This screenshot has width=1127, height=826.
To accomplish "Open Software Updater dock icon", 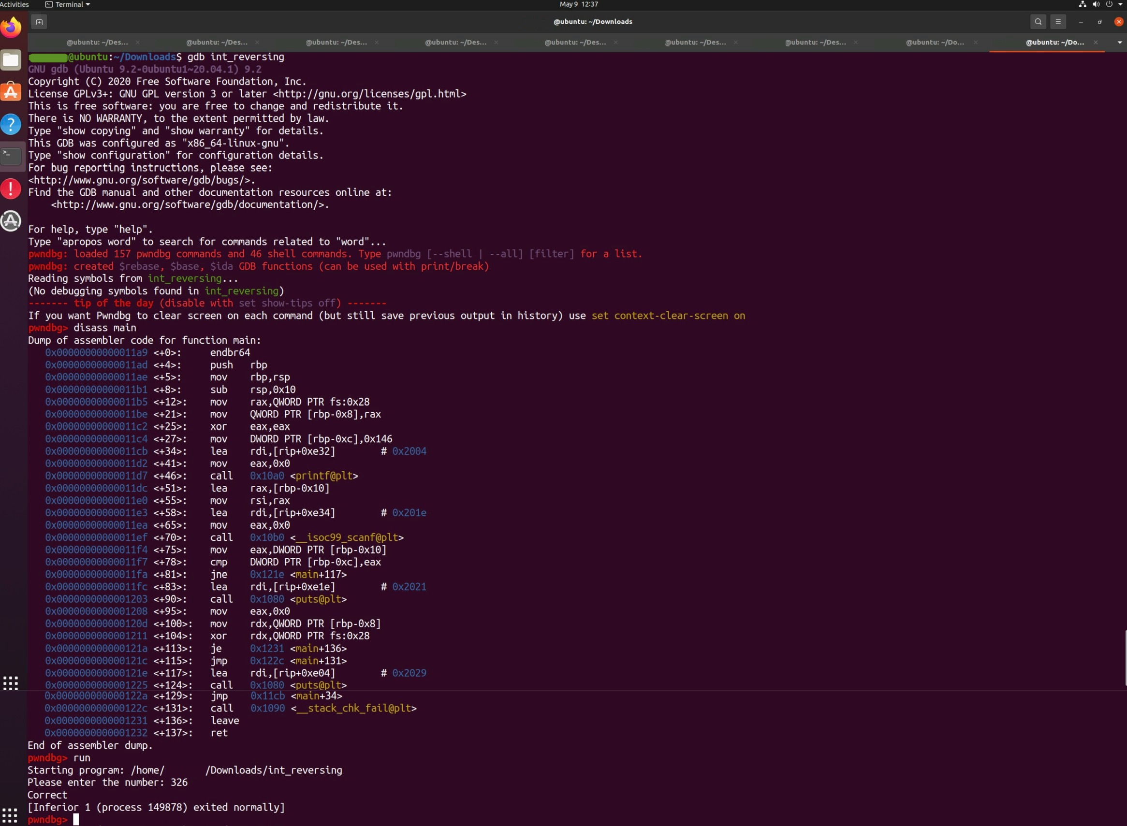I will coord(11,221).
